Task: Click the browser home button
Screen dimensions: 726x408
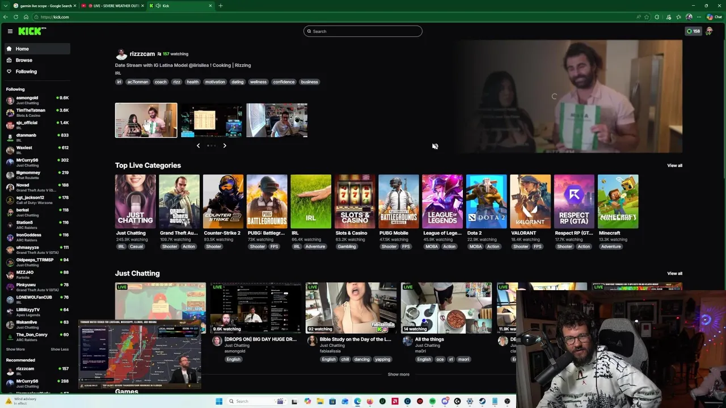Action: click(x=26, y=17)
